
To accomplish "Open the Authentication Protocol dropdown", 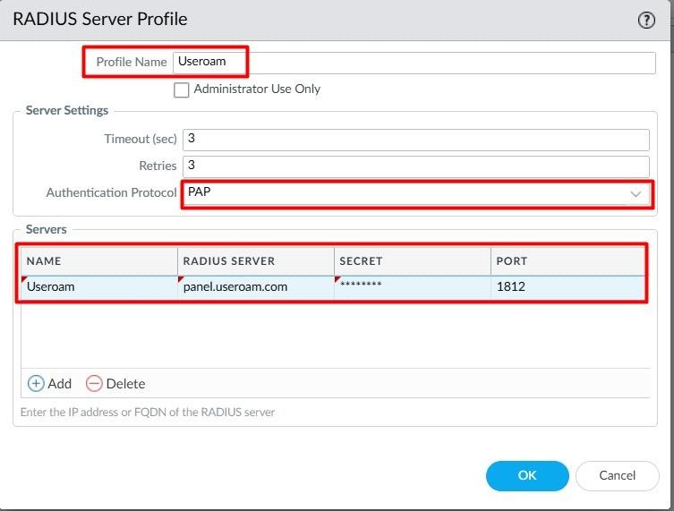I will coord(416,194).
